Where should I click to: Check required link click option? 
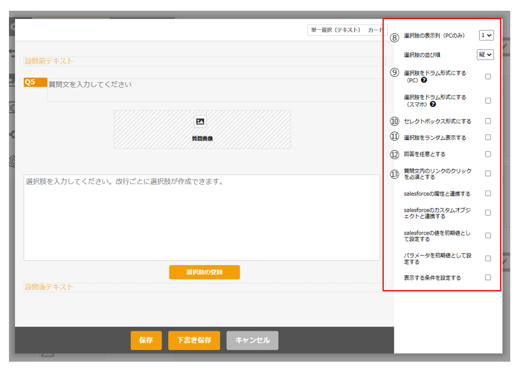488,173
